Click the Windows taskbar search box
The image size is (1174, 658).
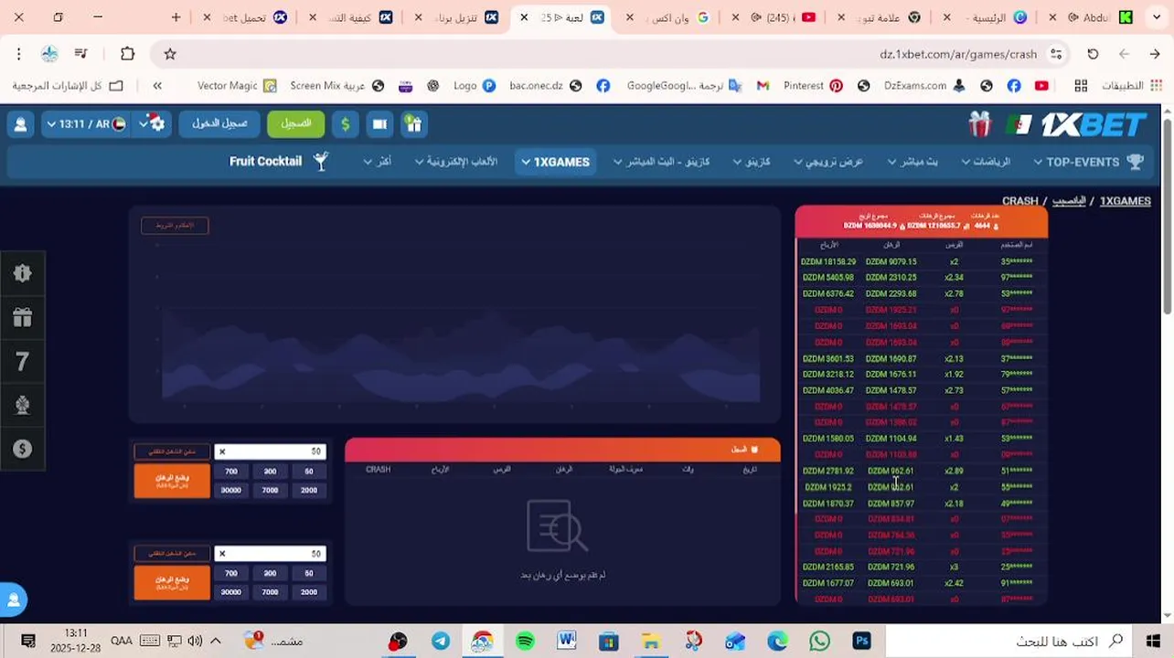pos(1007,641)
